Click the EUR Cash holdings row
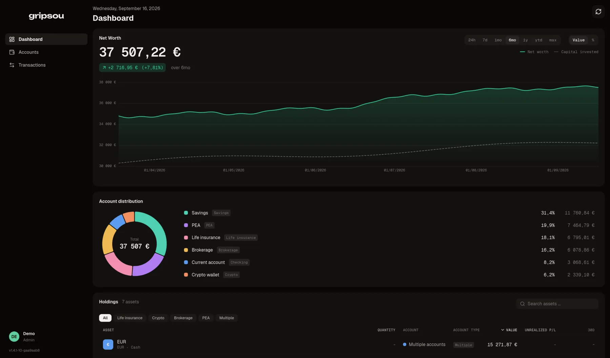This screenshot has height=358, width=610. (x=348, y=344)
